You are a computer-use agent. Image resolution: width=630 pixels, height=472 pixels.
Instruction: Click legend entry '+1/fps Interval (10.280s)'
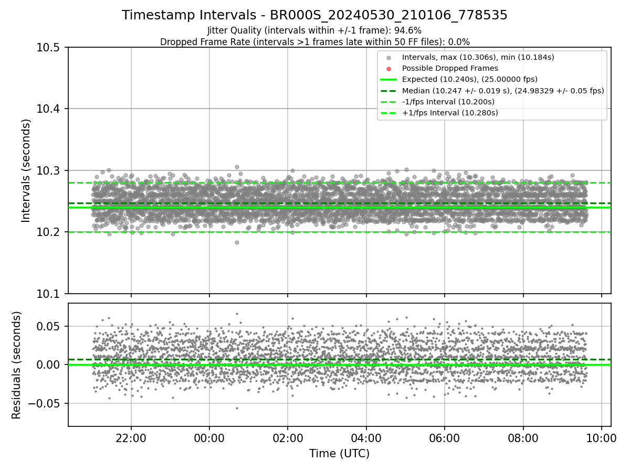point(450,113)
